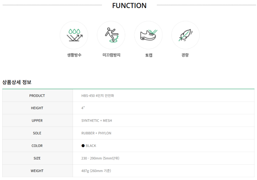The image size is (257, 180).
Task: Click the 생활방수 label text
Action: 74,55
